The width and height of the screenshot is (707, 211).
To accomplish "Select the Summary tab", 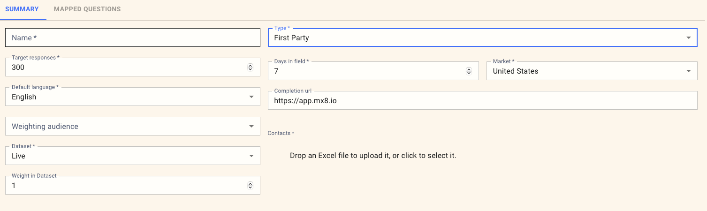I will tap(22, 9).
